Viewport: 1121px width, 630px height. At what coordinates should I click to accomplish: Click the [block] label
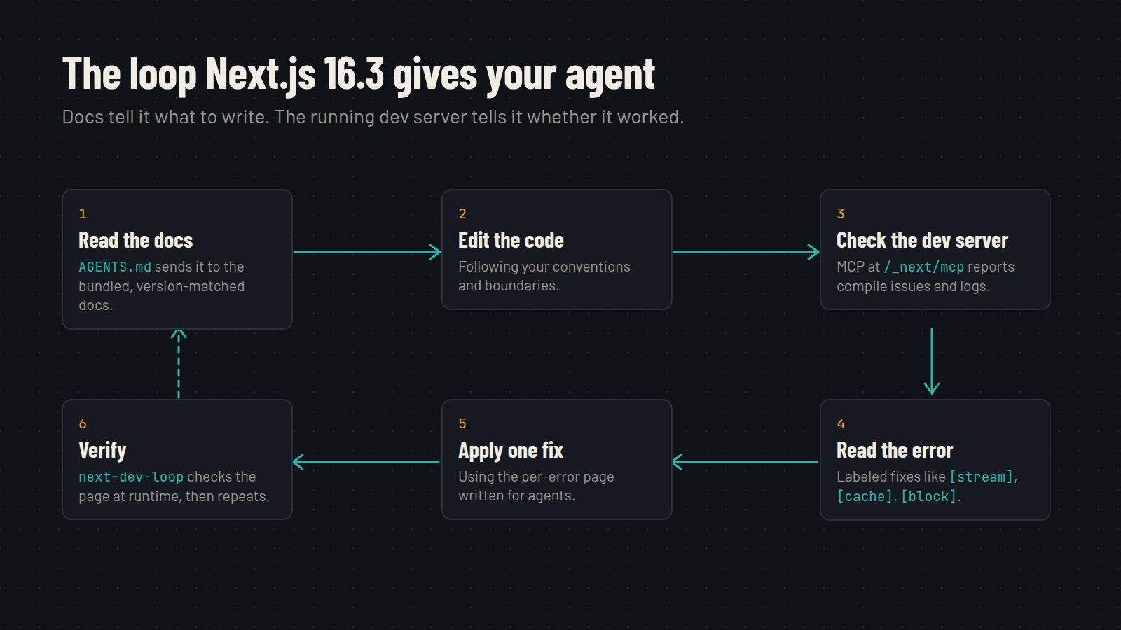[x=929, y=496]
